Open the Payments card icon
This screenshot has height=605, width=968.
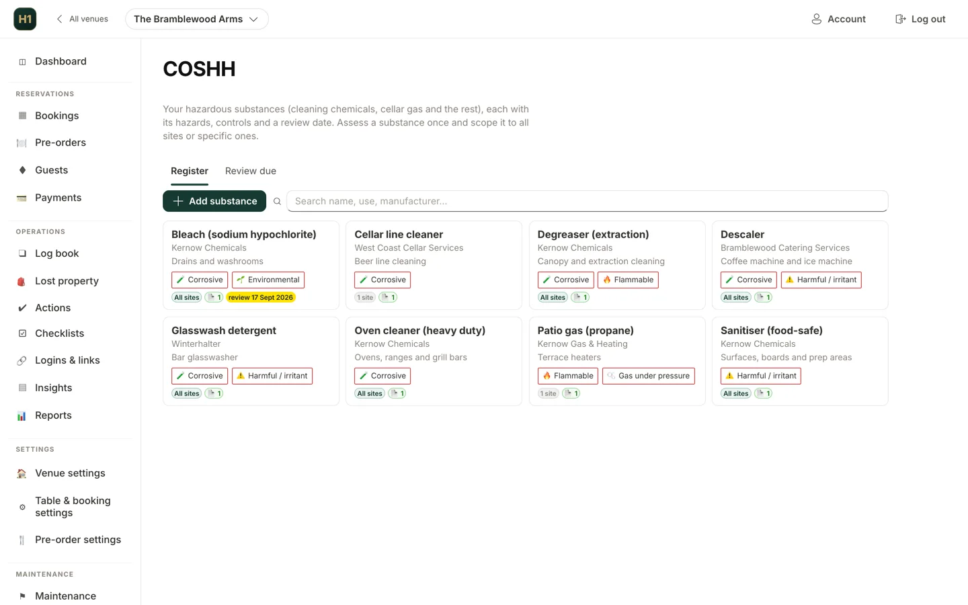pyautogui.click(x=22, y=198)
